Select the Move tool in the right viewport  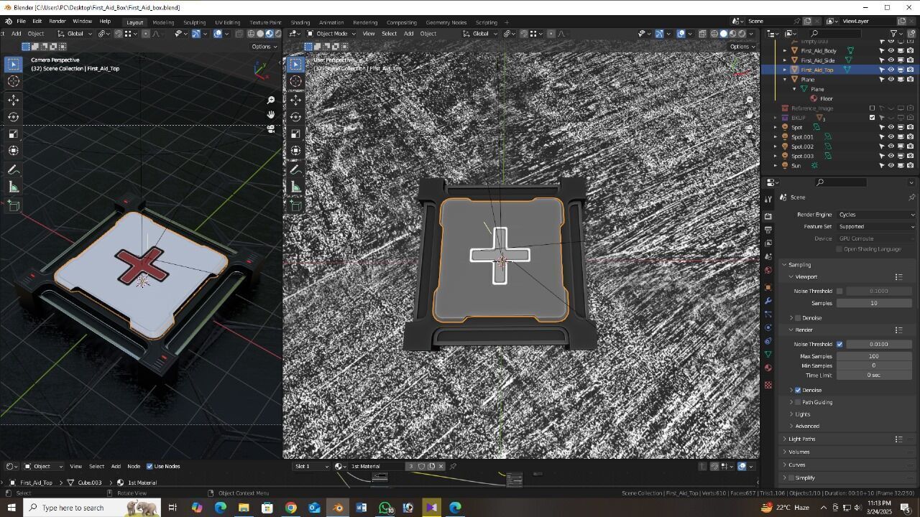coord(295,100)
